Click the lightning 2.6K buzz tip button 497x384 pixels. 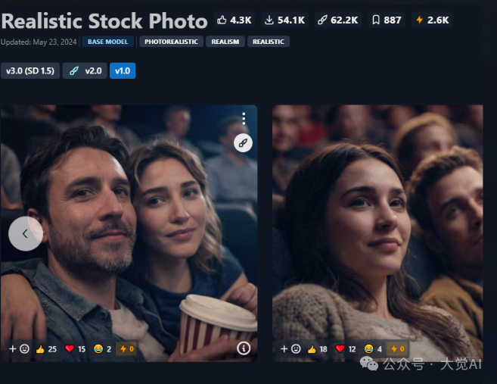click(x=432, y=20)
